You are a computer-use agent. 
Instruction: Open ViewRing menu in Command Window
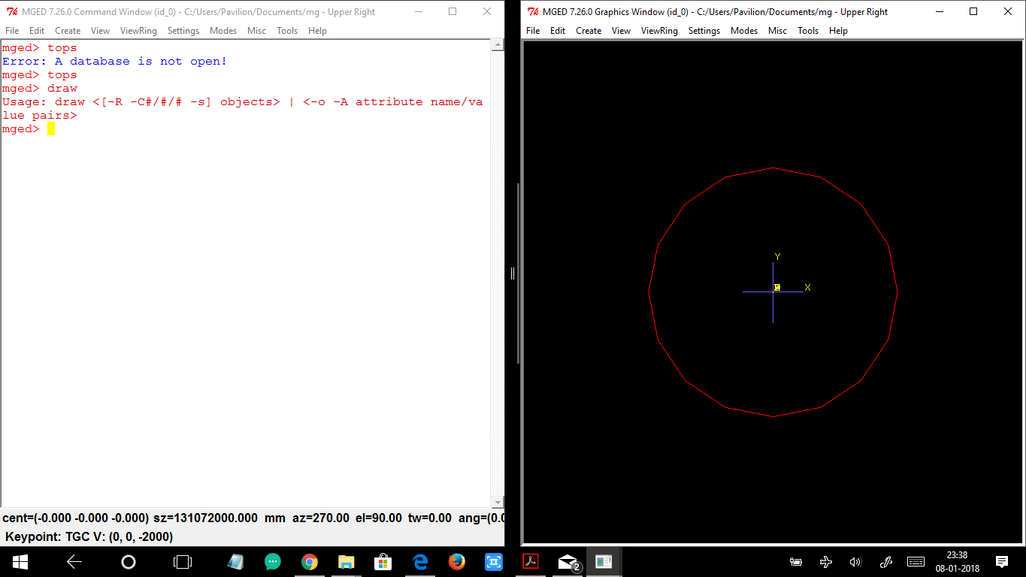point(138,31)
